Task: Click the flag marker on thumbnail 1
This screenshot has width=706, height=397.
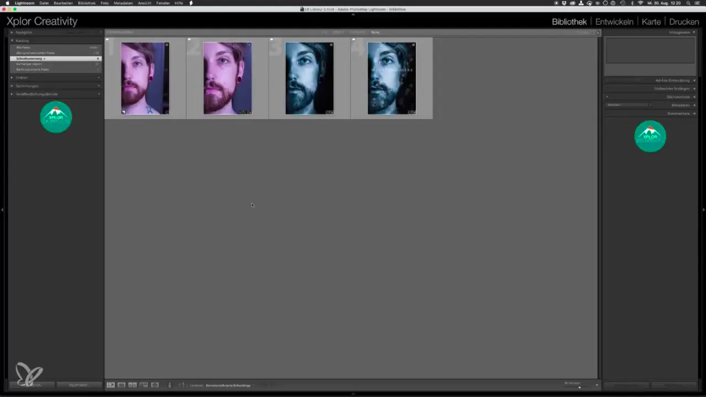Action: [107, 40]
